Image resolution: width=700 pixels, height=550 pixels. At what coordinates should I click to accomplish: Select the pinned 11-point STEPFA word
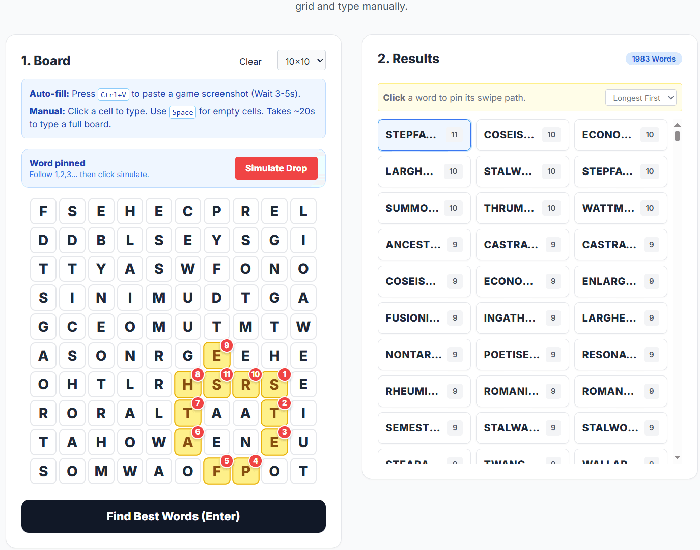pyautogui.click(x=424, y=134)
